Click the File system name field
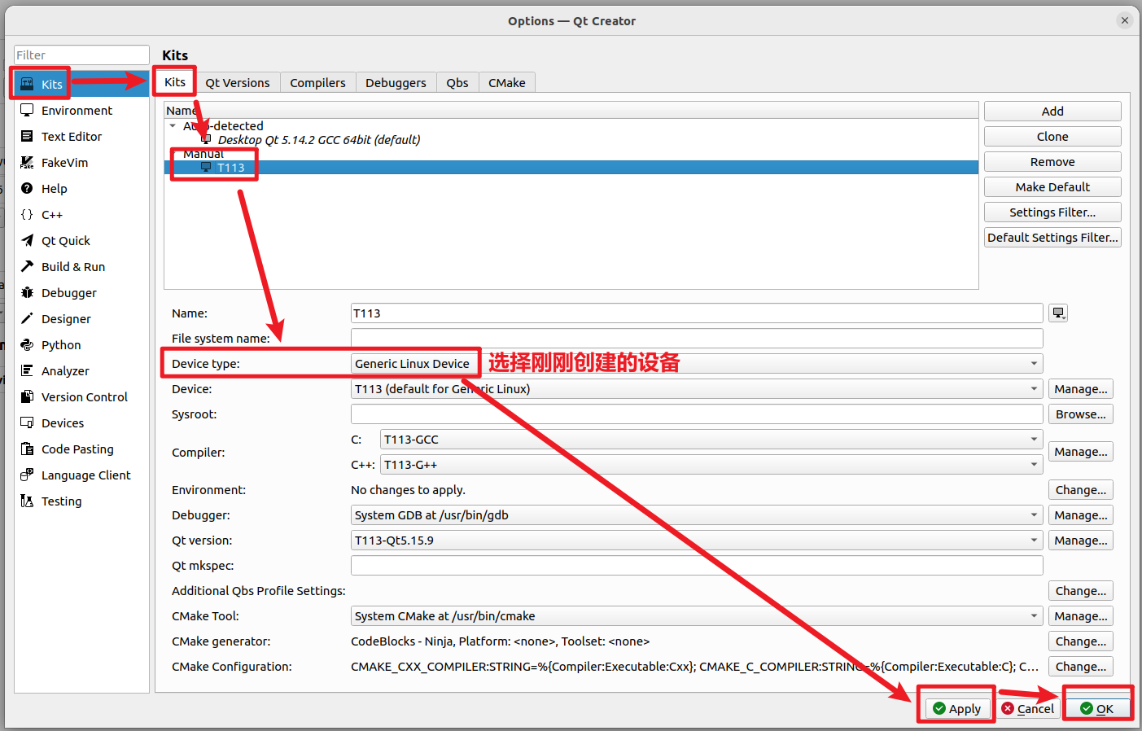 (x=697, y=338)
